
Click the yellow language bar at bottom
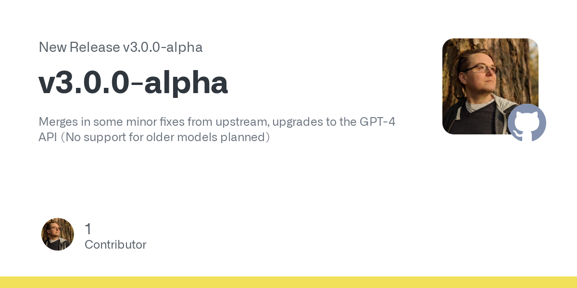(288, 282)
